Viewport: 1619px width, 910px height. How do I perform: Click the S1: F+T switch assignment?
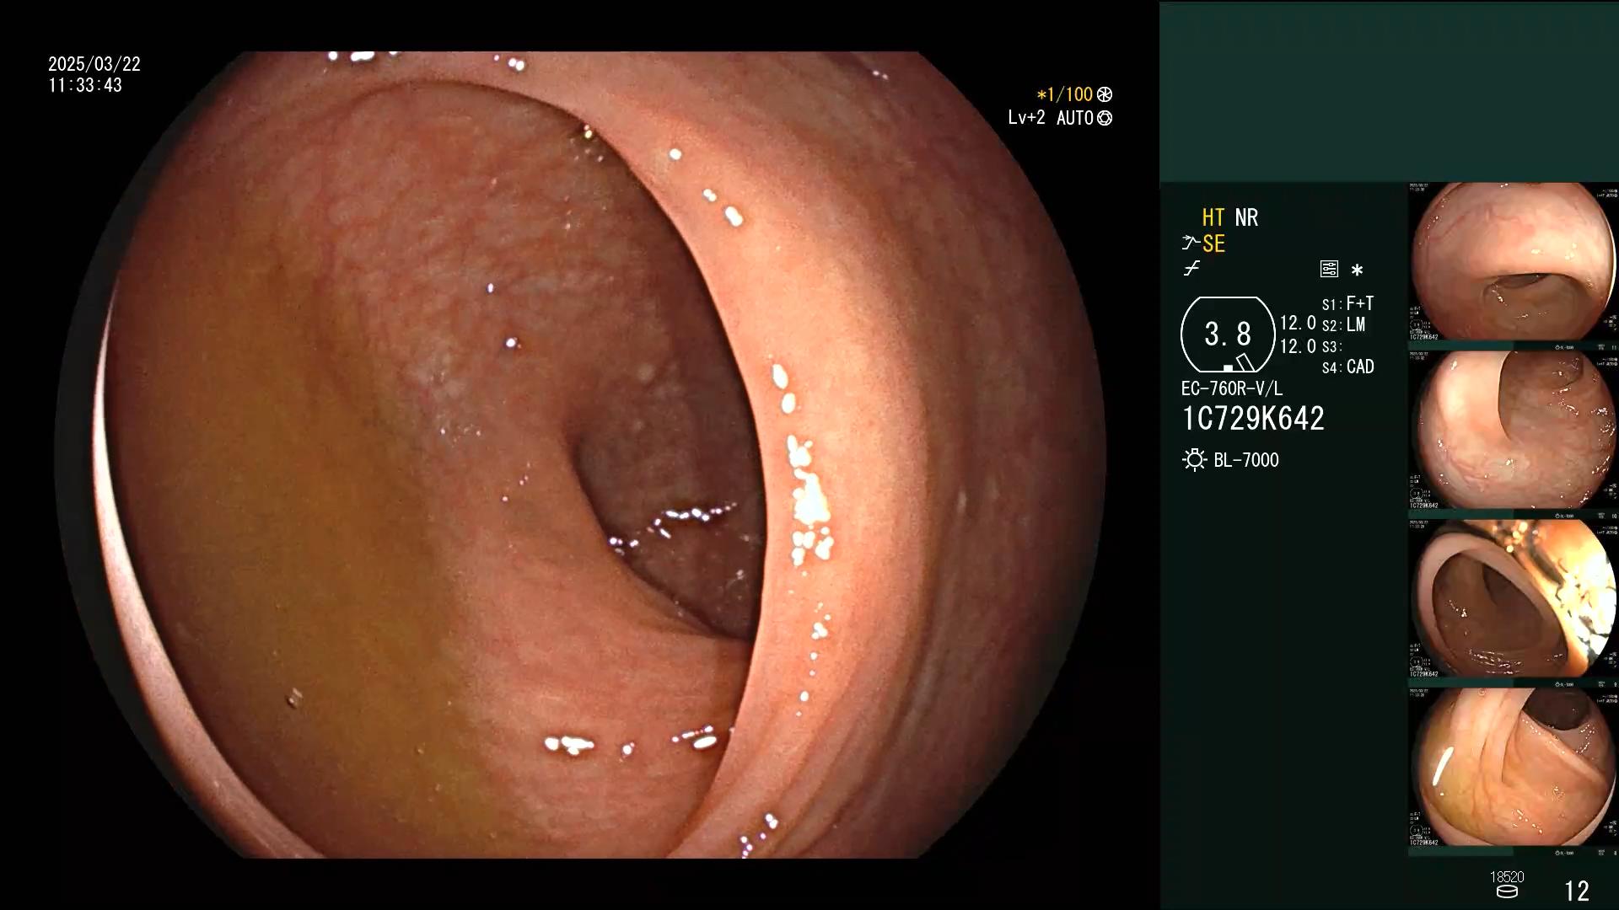(1347, 303)
